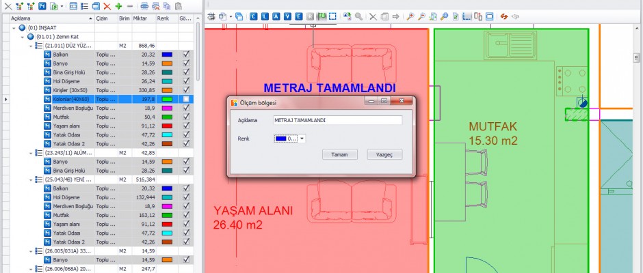
Task: Click the green plus add icon
Action: tap(118, 5)
